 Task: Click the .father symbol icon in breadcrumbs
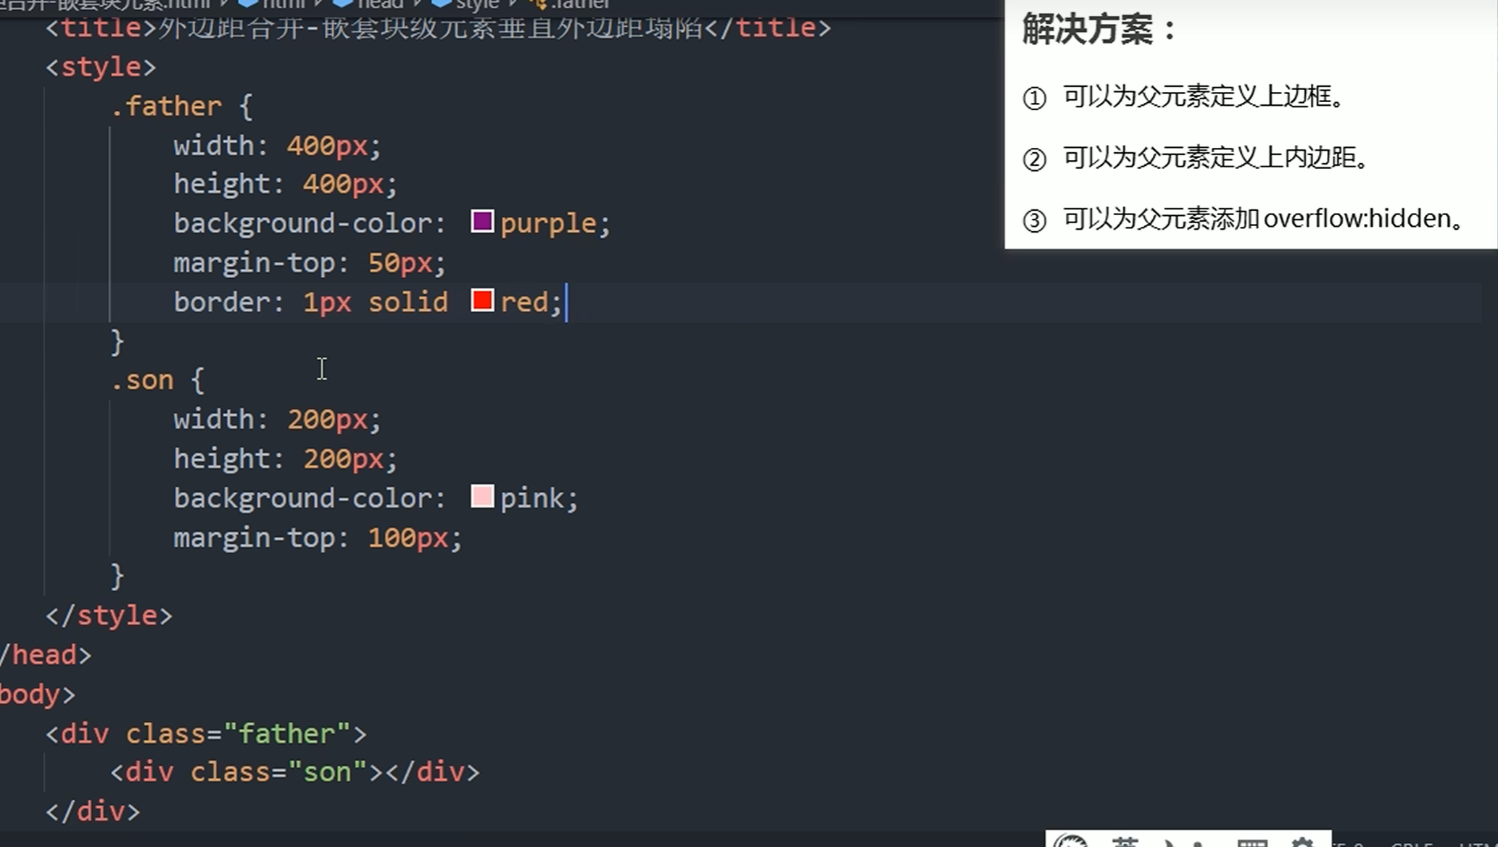(537, 4)
